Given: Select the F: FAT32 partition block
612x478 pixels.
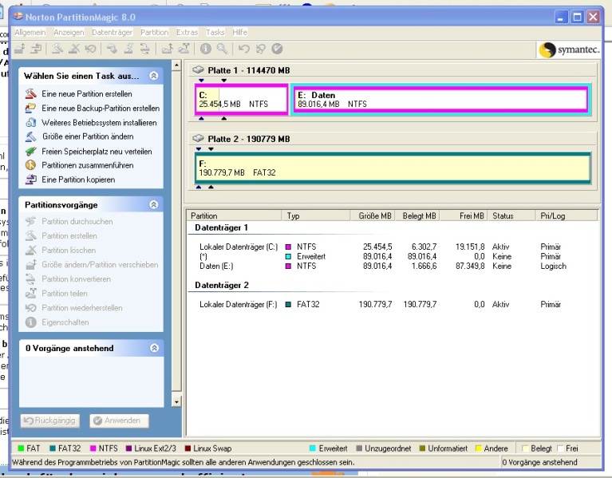Looking at the screenshot, I should coord(393,168).
